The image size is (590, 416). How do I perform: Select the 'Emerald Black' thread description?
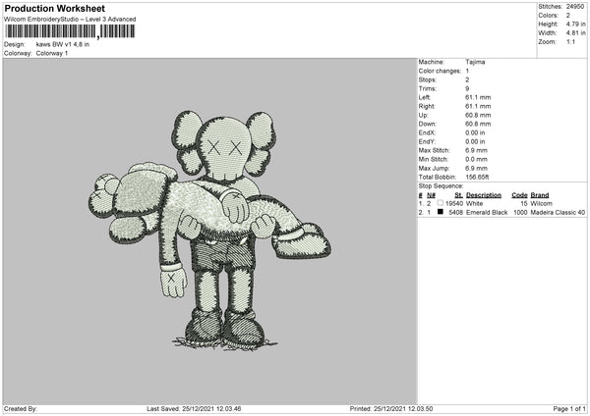tap(487, 213)
